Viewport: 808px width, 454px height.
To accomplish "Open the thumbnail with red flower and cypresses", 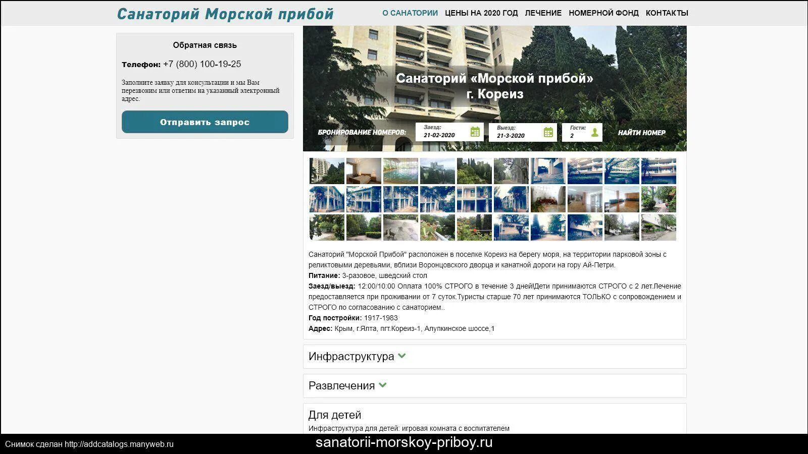I will (x=474, y=228).
